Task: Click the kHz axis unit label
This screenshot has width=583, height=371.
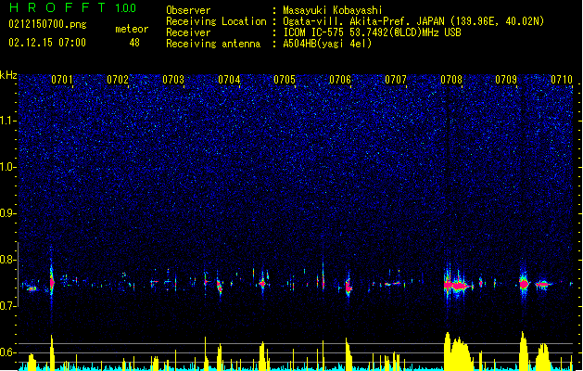Action: click(x=8, y=75)
